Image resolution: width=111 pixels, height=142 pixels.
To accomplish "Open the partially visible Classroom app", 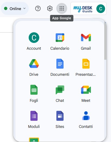I will coord(34,140).
